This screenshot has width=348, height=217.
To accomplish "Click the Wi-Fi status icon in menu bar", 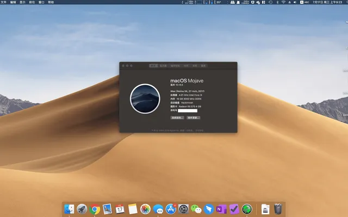I will (x=283, y=2).
